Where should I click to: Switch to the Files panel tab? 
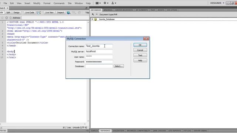[153, 10]
